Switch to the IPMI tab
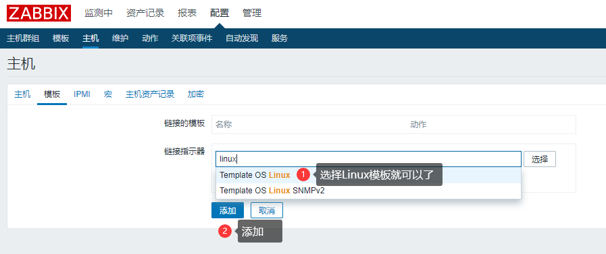This screenshot has height=254, width=606. click(x=82, y=94)
